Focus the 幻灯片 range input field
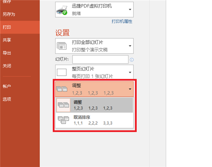 point(100,59)
